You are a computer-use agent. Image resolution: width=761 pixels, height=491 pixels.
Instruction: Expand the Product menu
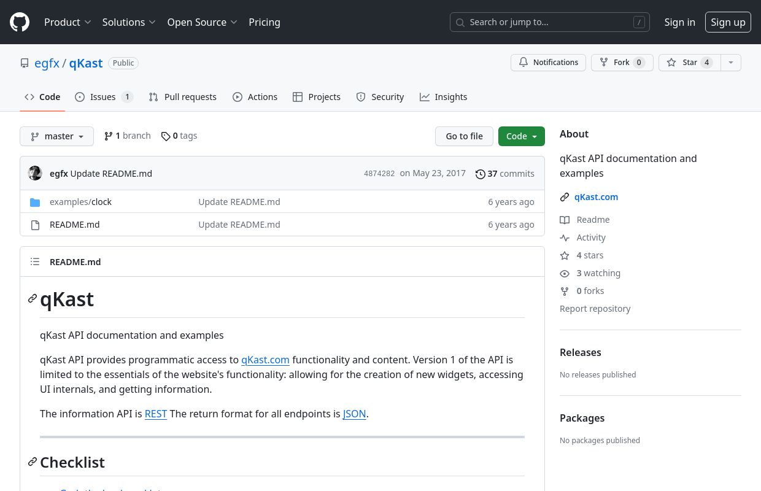pyautogui.click(x=68, y=22)
